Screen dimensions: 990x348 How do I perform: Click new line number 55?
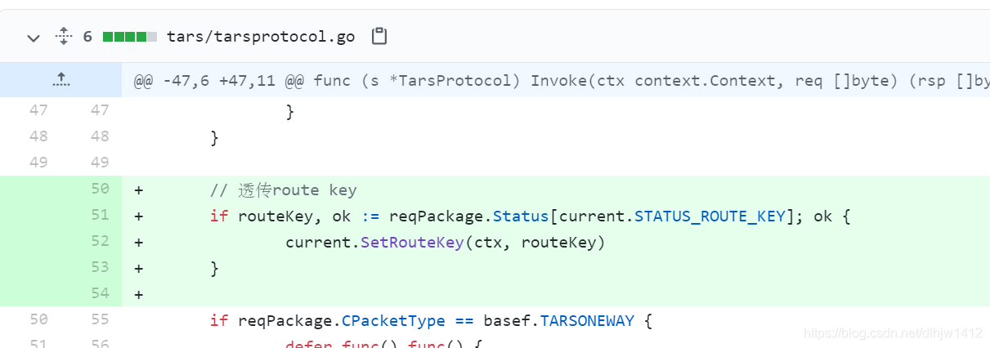click(x=100, y=319)
